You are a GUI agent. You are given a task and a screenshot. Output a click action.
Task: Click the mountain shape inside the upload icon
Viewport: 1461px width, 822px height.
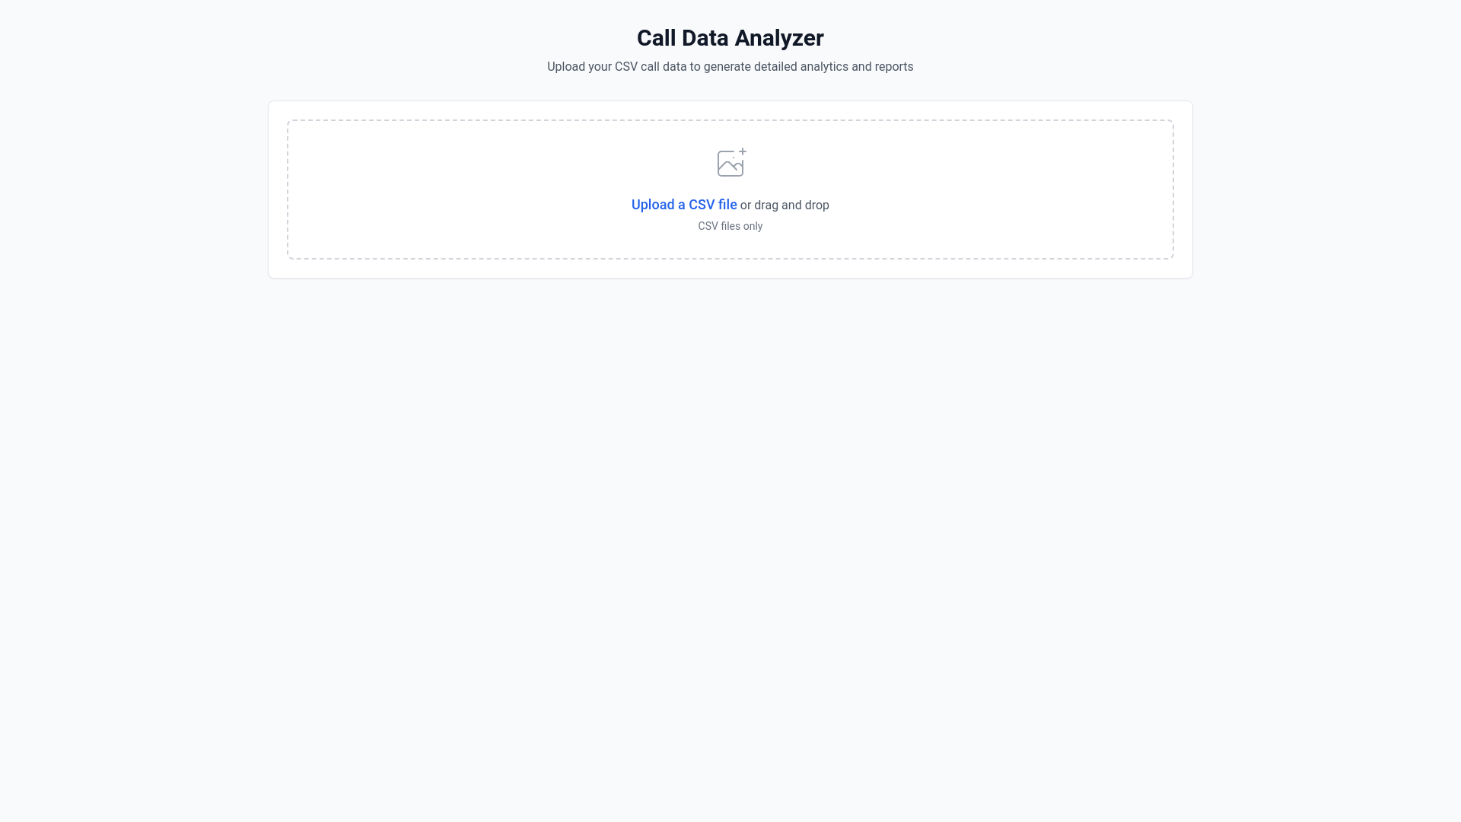tap(729, 168)
